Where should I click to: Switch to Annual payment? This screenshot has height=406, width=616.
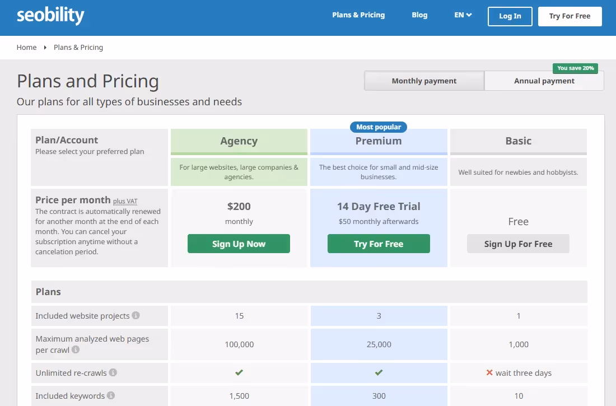click(x=544, y=81)
